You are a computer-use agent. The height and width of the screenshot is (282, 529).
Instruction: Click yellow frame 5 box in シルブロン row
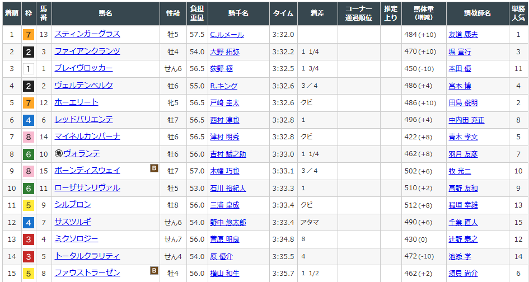click(28, 205)
